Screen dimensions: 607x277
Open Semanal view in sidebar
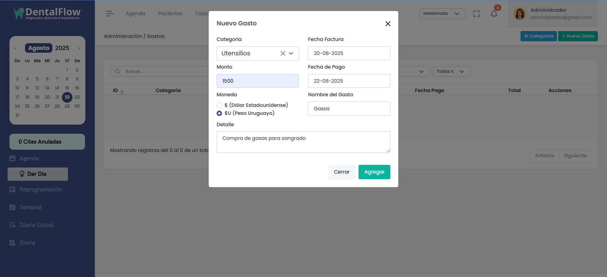click(30, 207)
